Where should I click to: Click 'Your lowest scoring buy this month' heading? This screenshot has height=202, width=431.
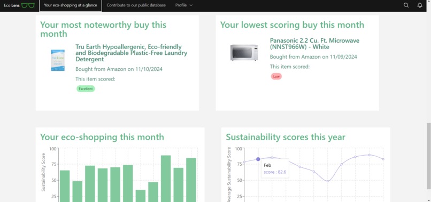292,25
